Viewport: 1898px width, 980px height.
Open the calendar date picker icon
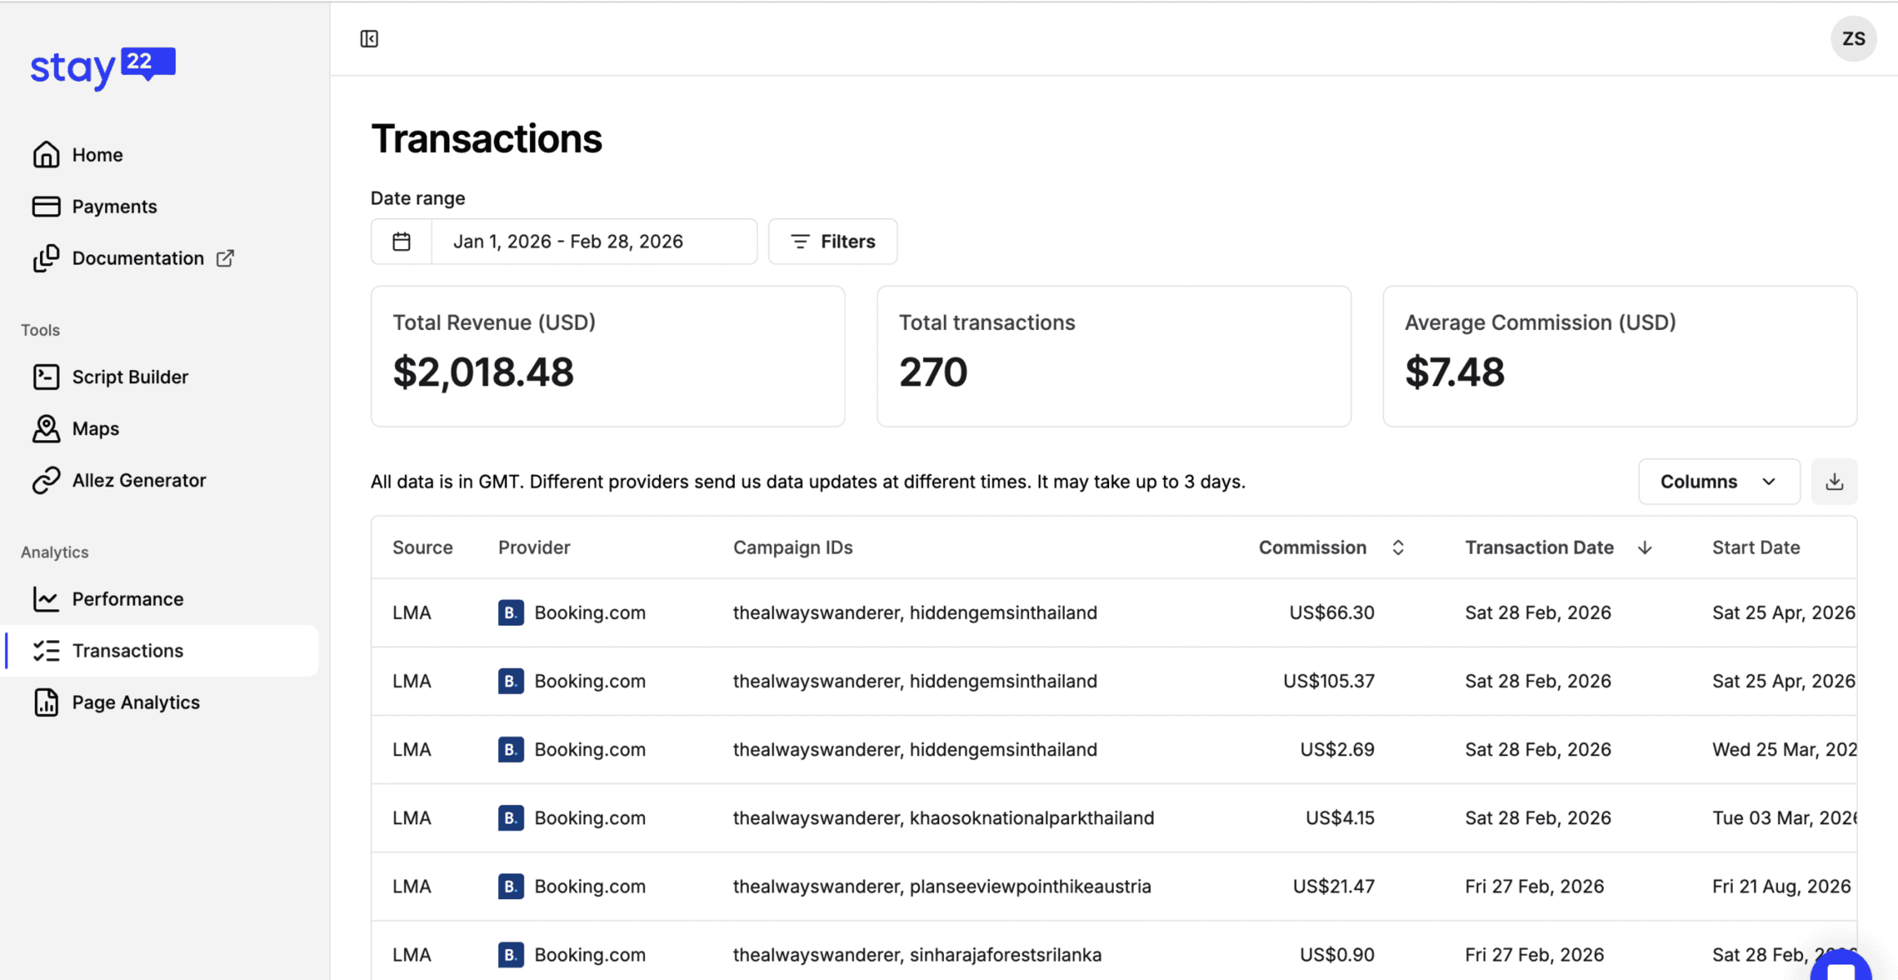(401, 242)
